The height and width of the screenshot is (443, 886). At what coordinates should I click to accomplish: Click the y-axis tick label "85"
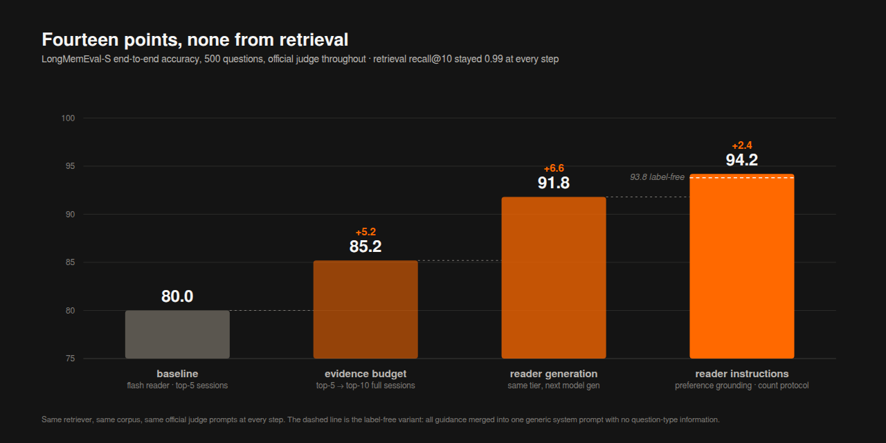(x=70, y=262)
